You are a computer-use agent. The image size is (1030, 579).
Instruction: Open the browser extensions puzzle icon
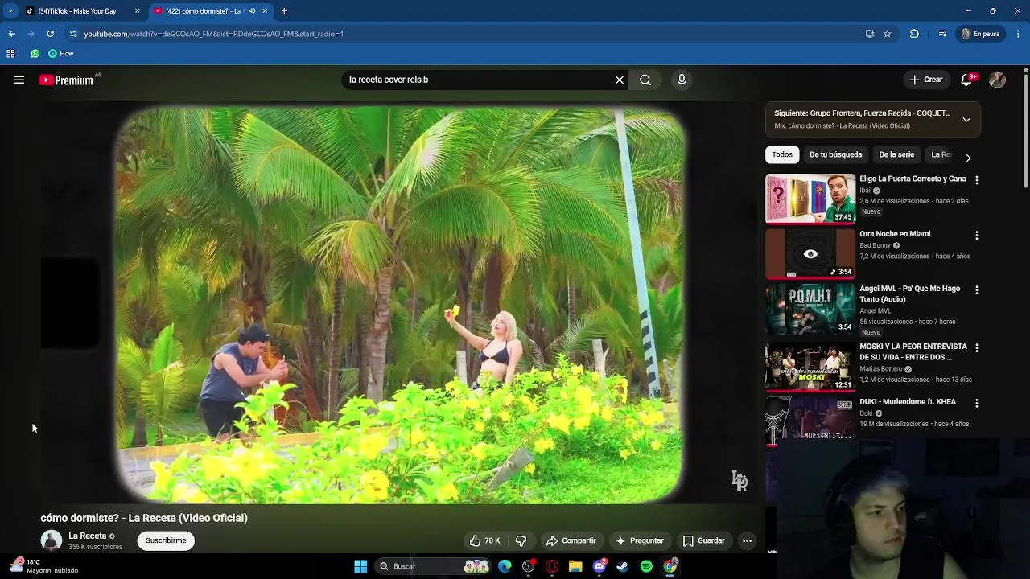pyautogui.click(x=914, y=34)
